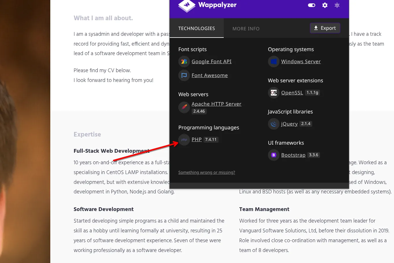Open Wappalyzer settings gear
Image resolution: width=394 pixels, height=263 pixels.
[325, 5]
